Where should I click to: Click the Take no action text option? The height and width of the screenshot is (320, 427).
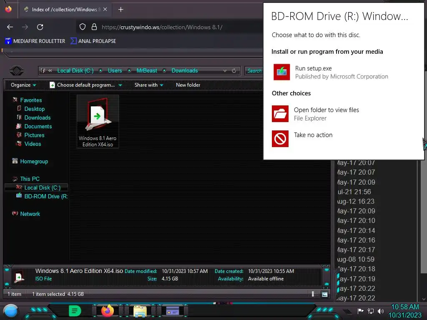pos(313,135)
